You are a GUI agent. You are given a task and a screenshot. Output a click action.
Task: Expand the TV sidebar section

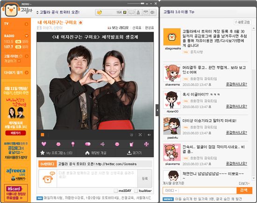(26, 24)
